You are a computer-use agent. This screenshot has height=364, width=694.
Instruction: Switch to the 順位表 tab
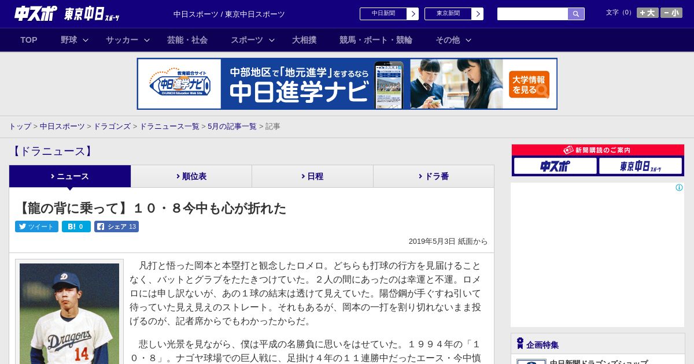click(x=191, y=176)
